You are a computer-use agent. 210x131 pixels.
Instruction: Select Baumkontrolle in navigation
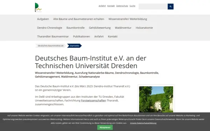click(x=75, y=28)
